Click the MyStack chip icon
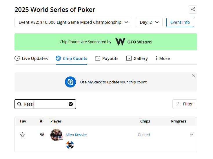 (x=70, y=82)
